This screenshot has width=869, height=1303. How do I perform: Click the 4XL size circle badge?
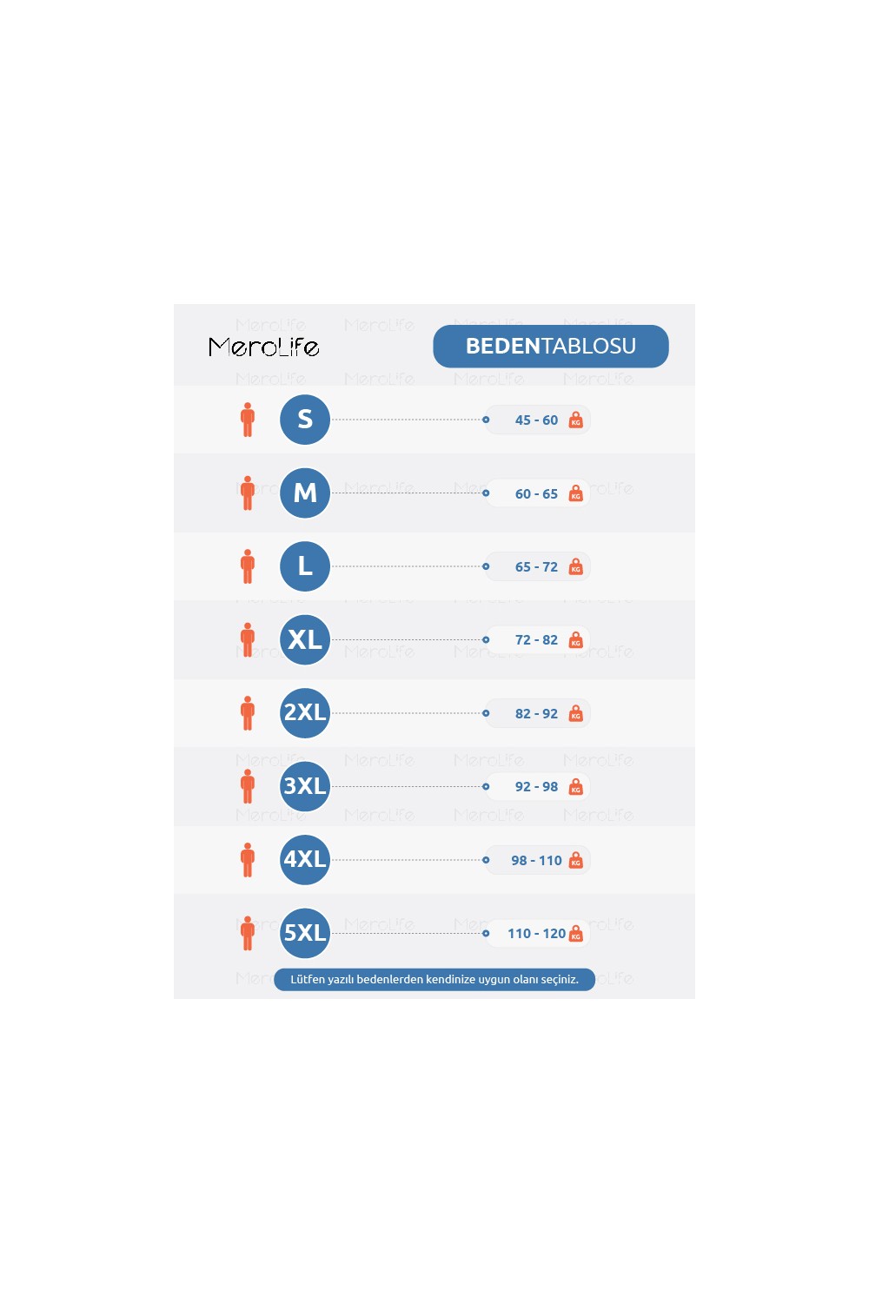coord(305,860)
